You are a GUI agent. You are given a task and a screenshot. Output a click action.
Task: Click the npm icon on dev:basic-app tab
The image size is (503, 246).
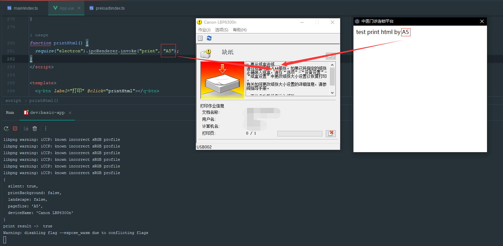[x=26, y=113]
